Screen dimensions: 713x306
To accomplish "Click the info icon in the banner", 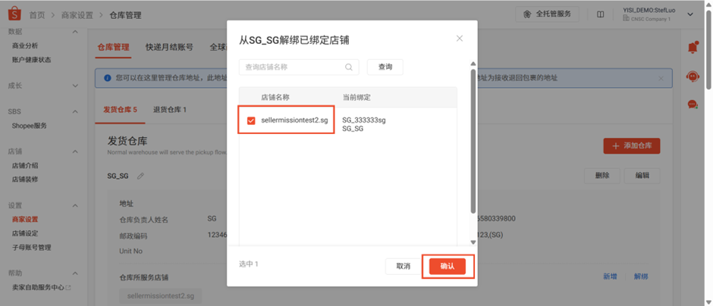I will (x=107, y=78).
